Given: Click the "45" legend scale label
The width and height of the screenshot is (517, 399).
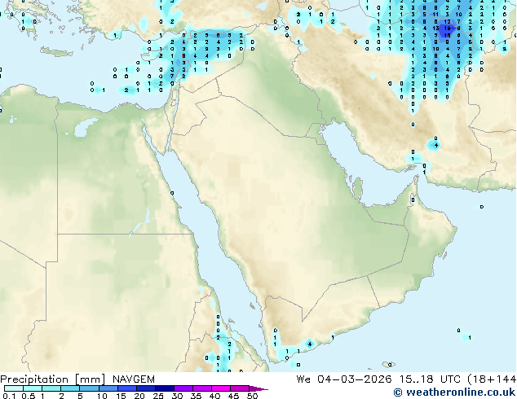Looking at the screenshot, I should 233,396.
